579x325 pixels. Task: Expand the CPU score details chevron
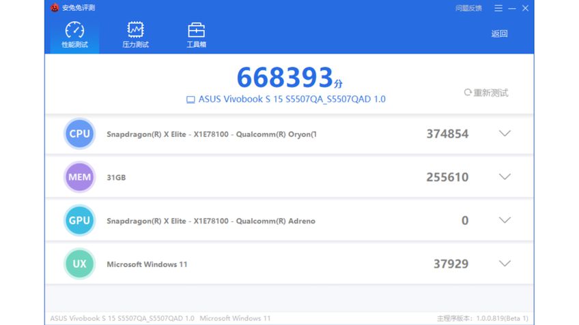[x=505, y=134]
